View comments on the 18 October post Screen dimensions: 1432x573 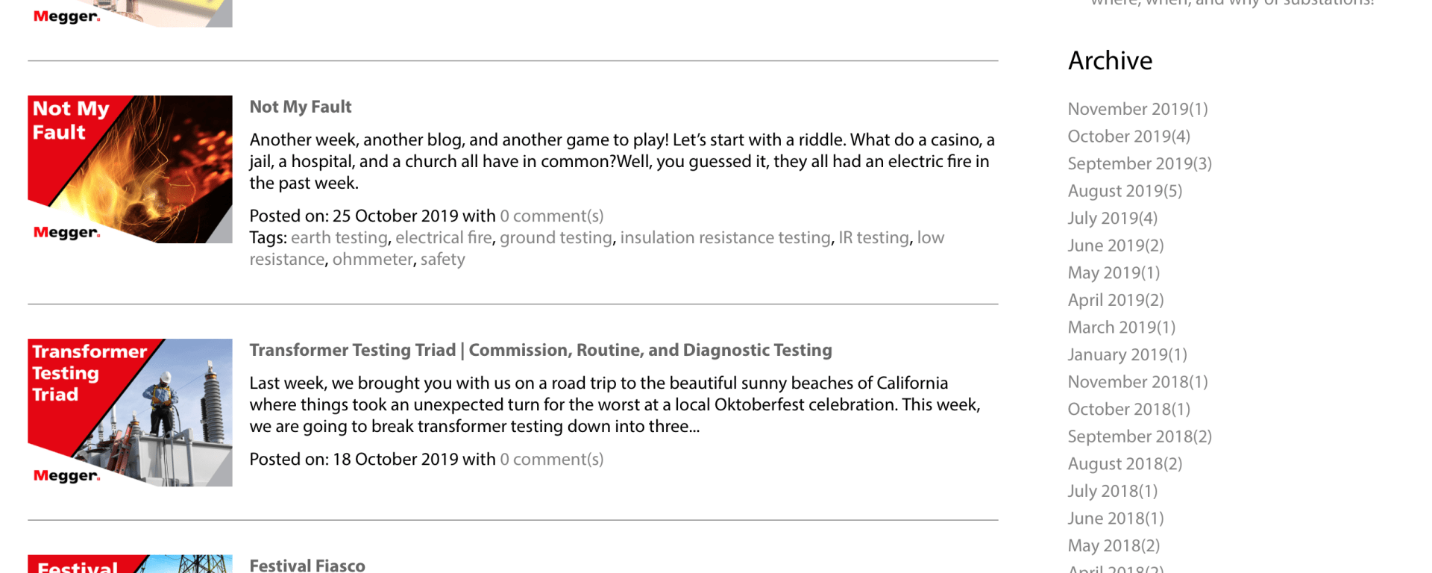point(551,459)
